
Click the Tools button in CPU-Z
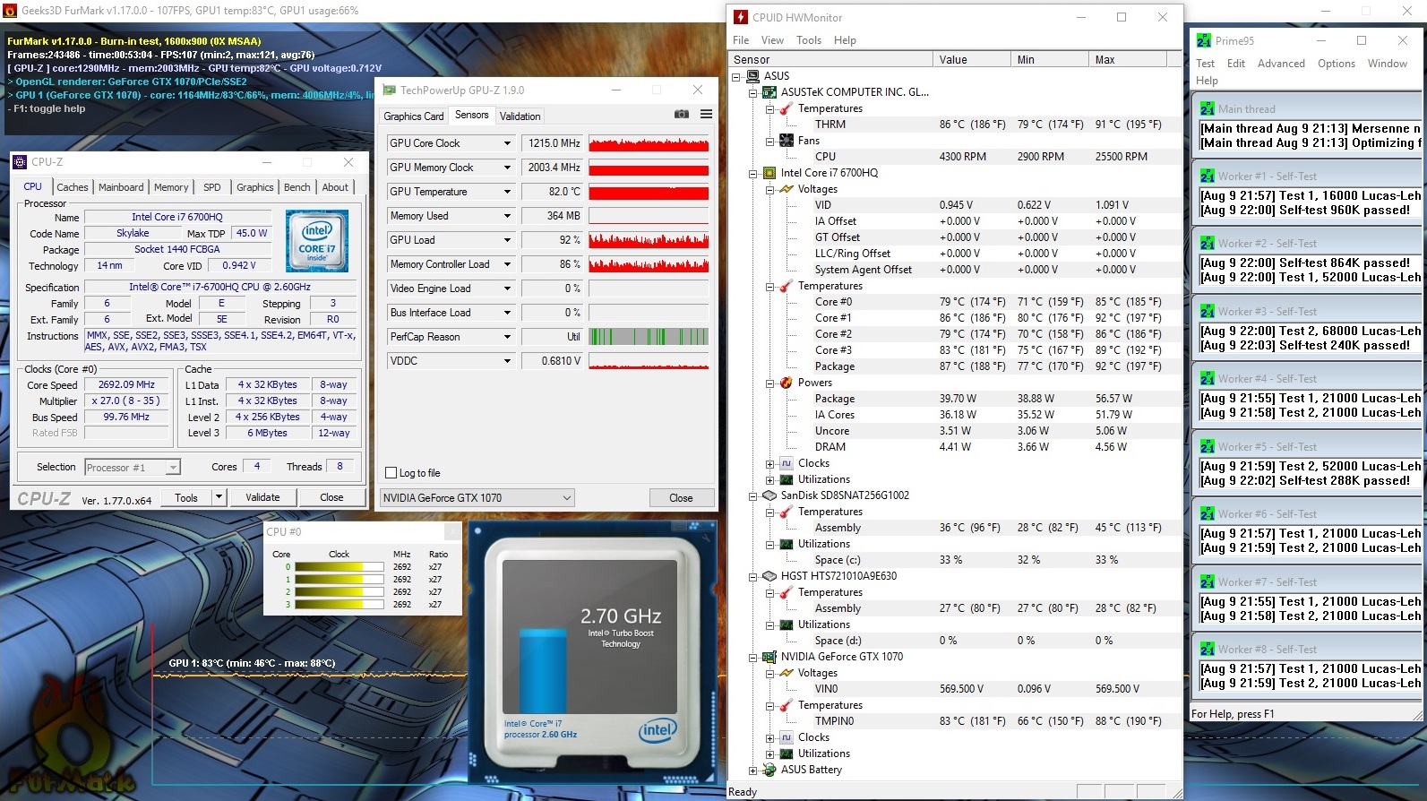[x=186, y=497]
